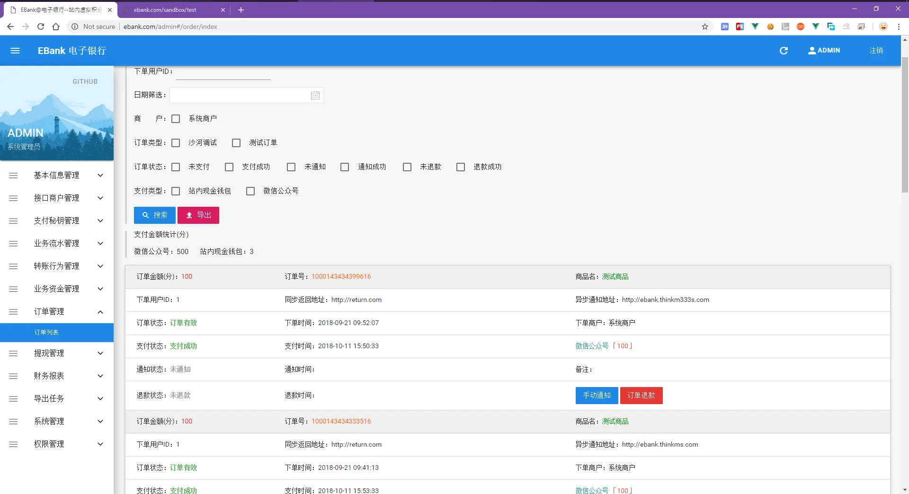
Task: Click the list icon beside 接口商户管理
Action: pos(13,198)
